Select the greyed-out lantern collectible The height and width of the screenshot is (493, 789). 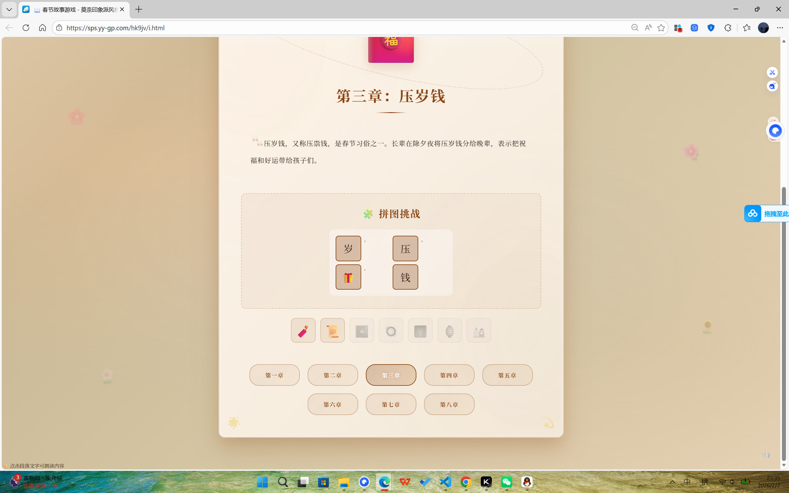[x=450, y=330]
